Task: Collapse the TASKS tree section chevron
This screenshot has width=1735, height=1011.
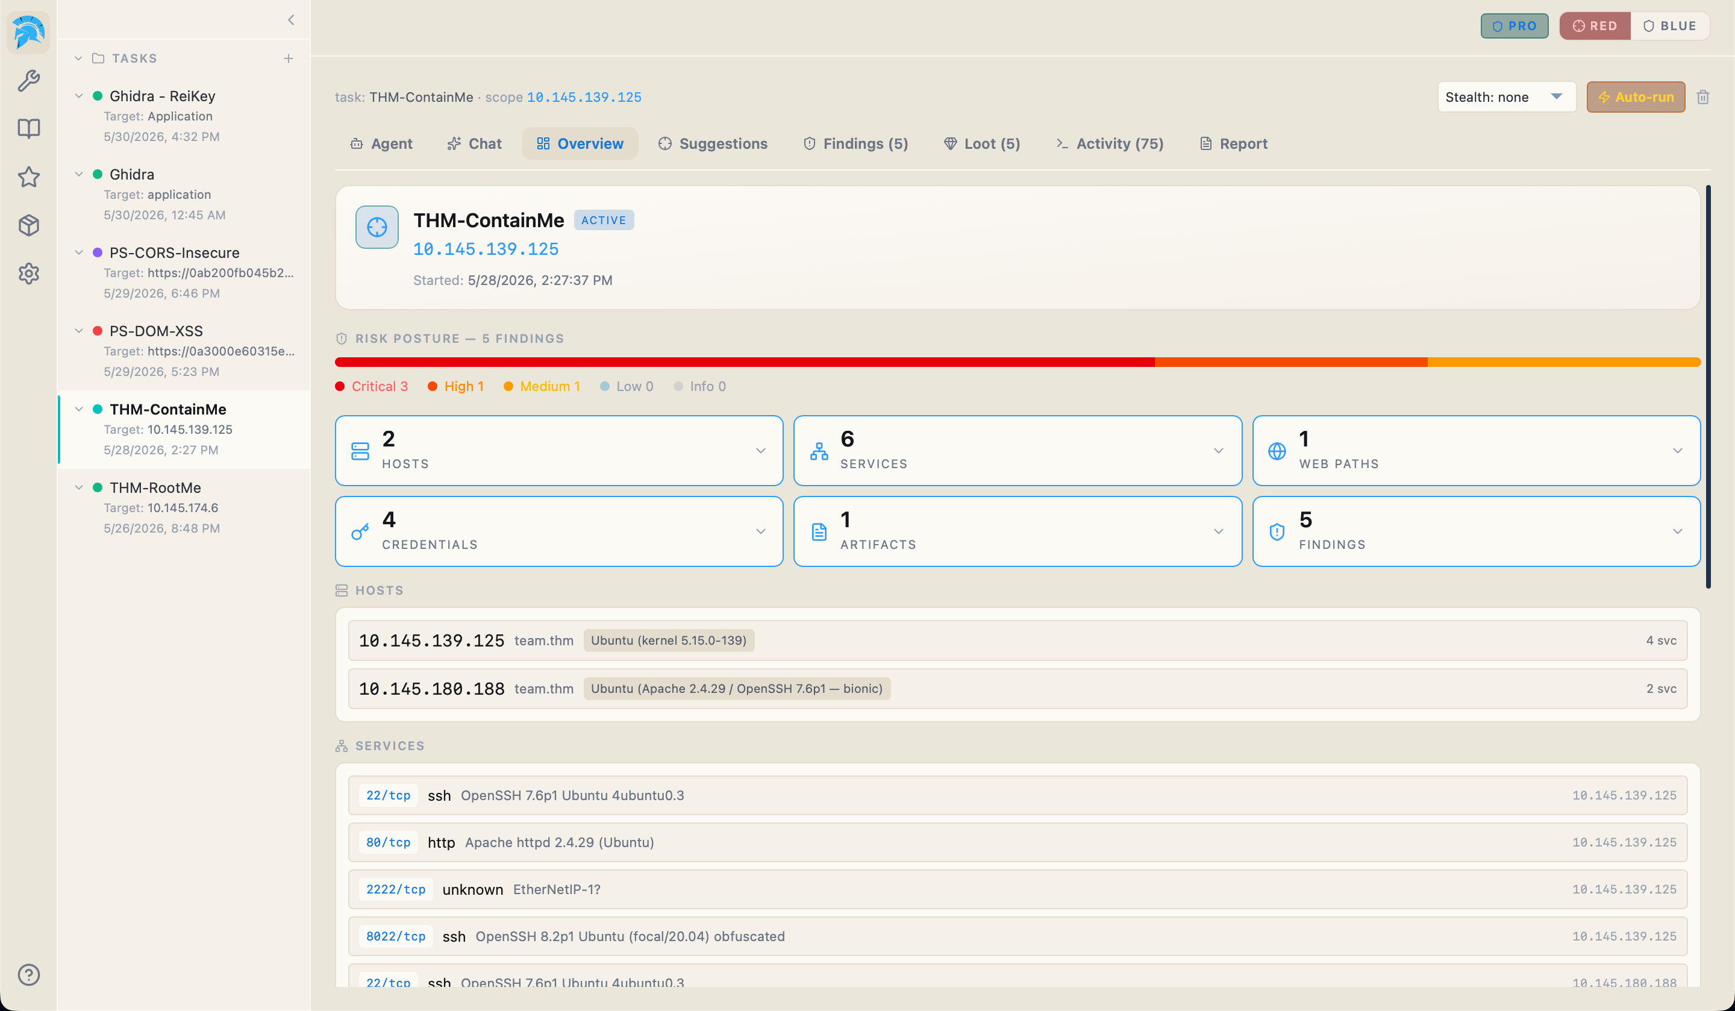Action: tap(78, 58)
